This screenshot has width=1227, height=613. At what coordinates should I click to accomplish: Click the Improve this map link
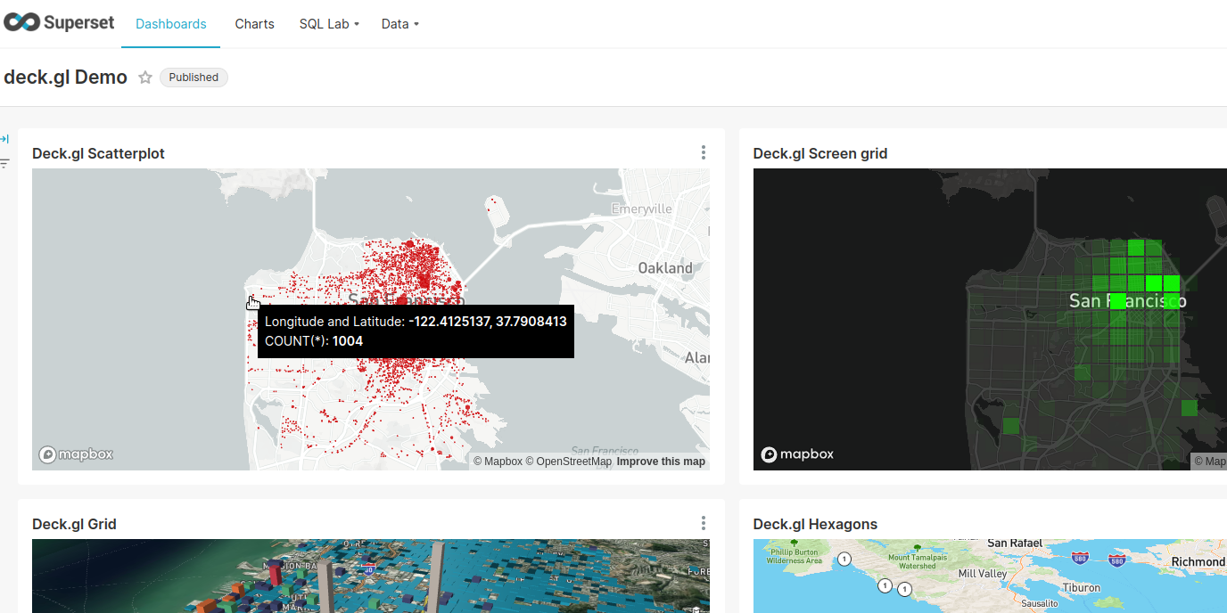[661, 462]
